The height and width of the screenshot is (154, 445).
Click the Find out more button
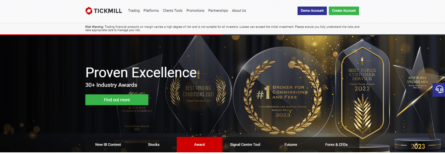117,100
